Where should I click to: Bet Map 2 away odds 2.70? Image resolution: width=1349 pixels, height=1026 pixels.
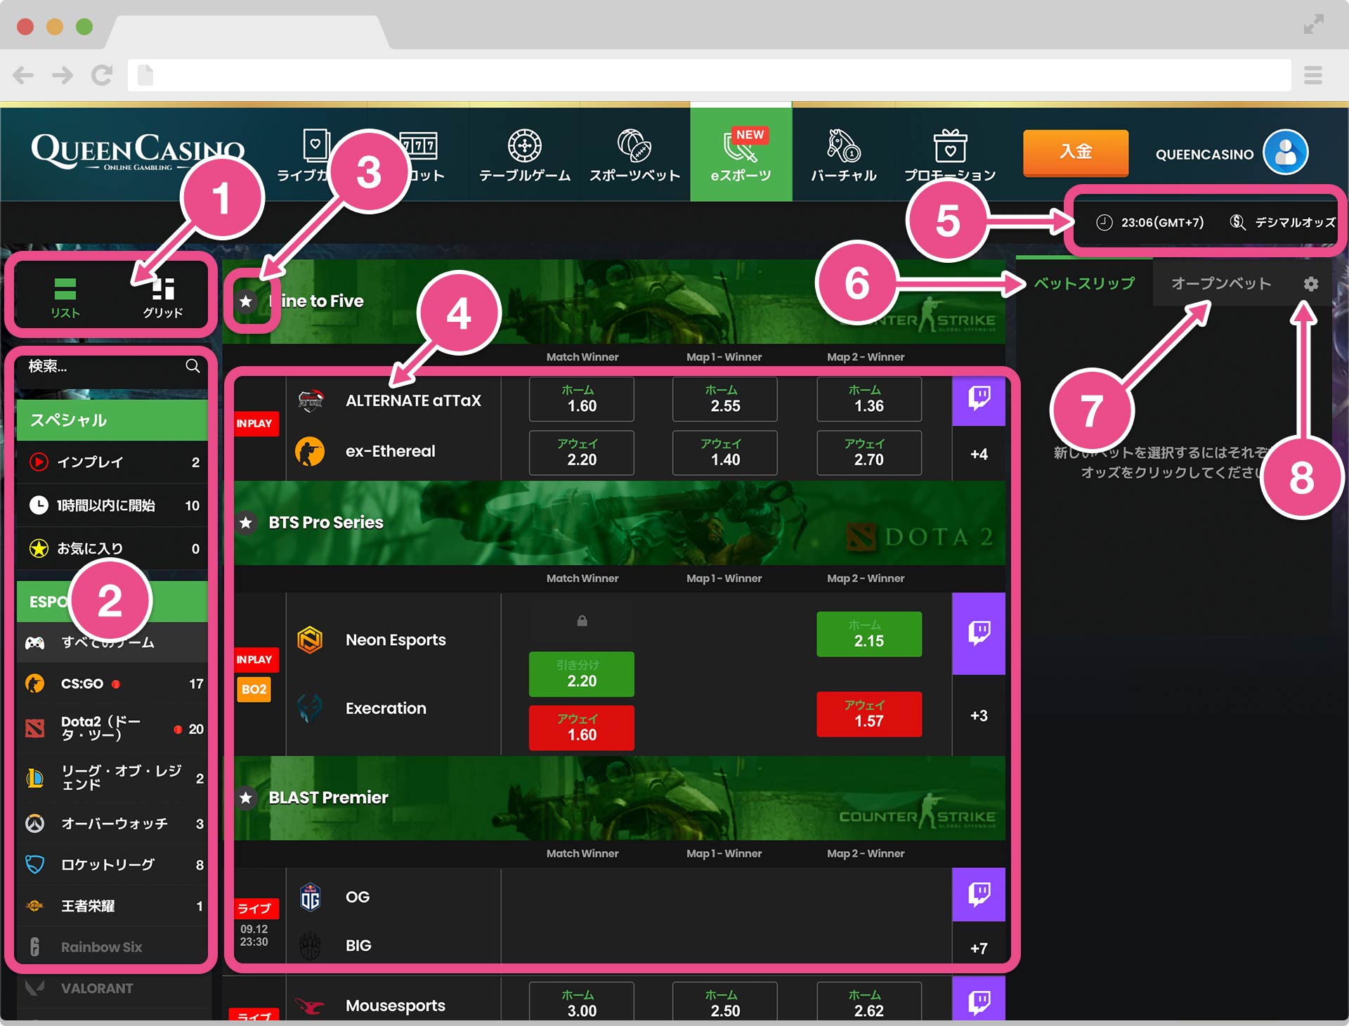tap(869, 453)
